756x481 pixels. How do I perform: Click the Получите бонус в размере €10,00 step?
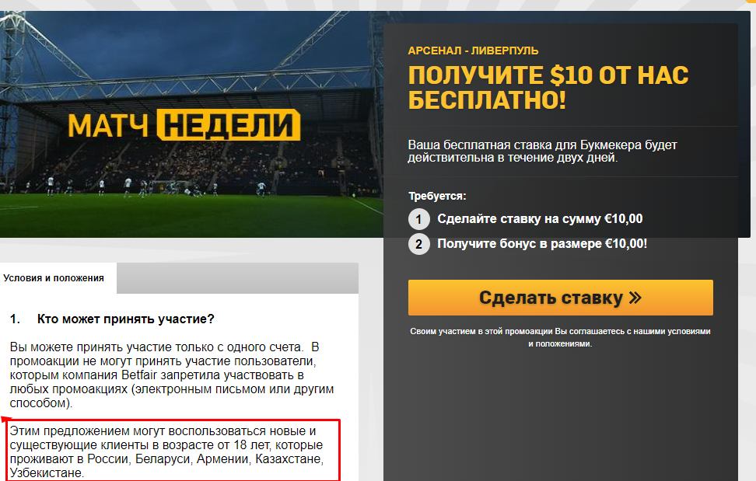pos(542,244)
